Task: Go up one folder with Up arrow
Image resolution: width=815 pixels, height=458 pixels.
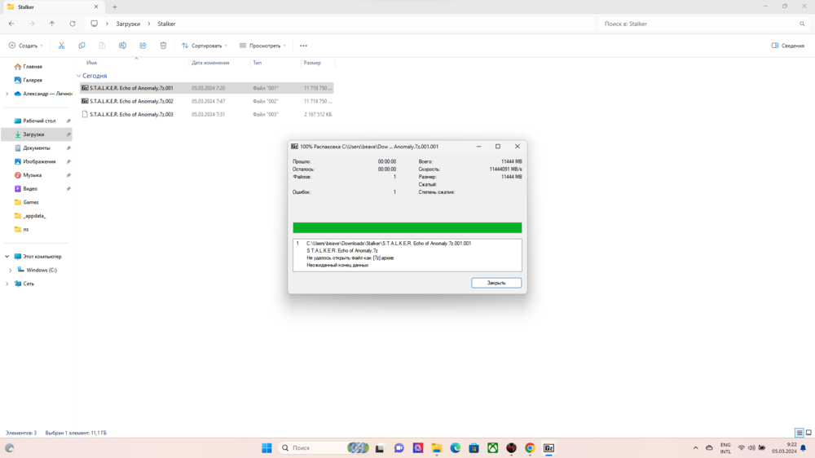Action: coord(52,24)
